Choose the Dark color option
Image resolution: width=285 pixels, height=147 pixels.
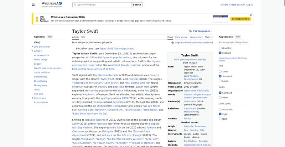coord(220,119)
